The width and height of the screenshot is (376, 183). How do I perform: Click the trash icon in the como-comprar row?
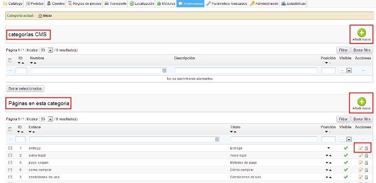click(x=366, y=170)
